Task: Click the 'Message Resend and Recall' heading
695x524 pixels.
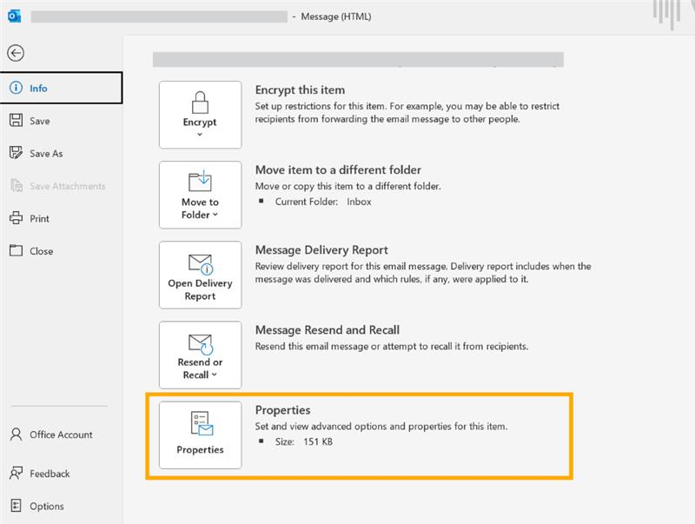Action: [328, 330]
